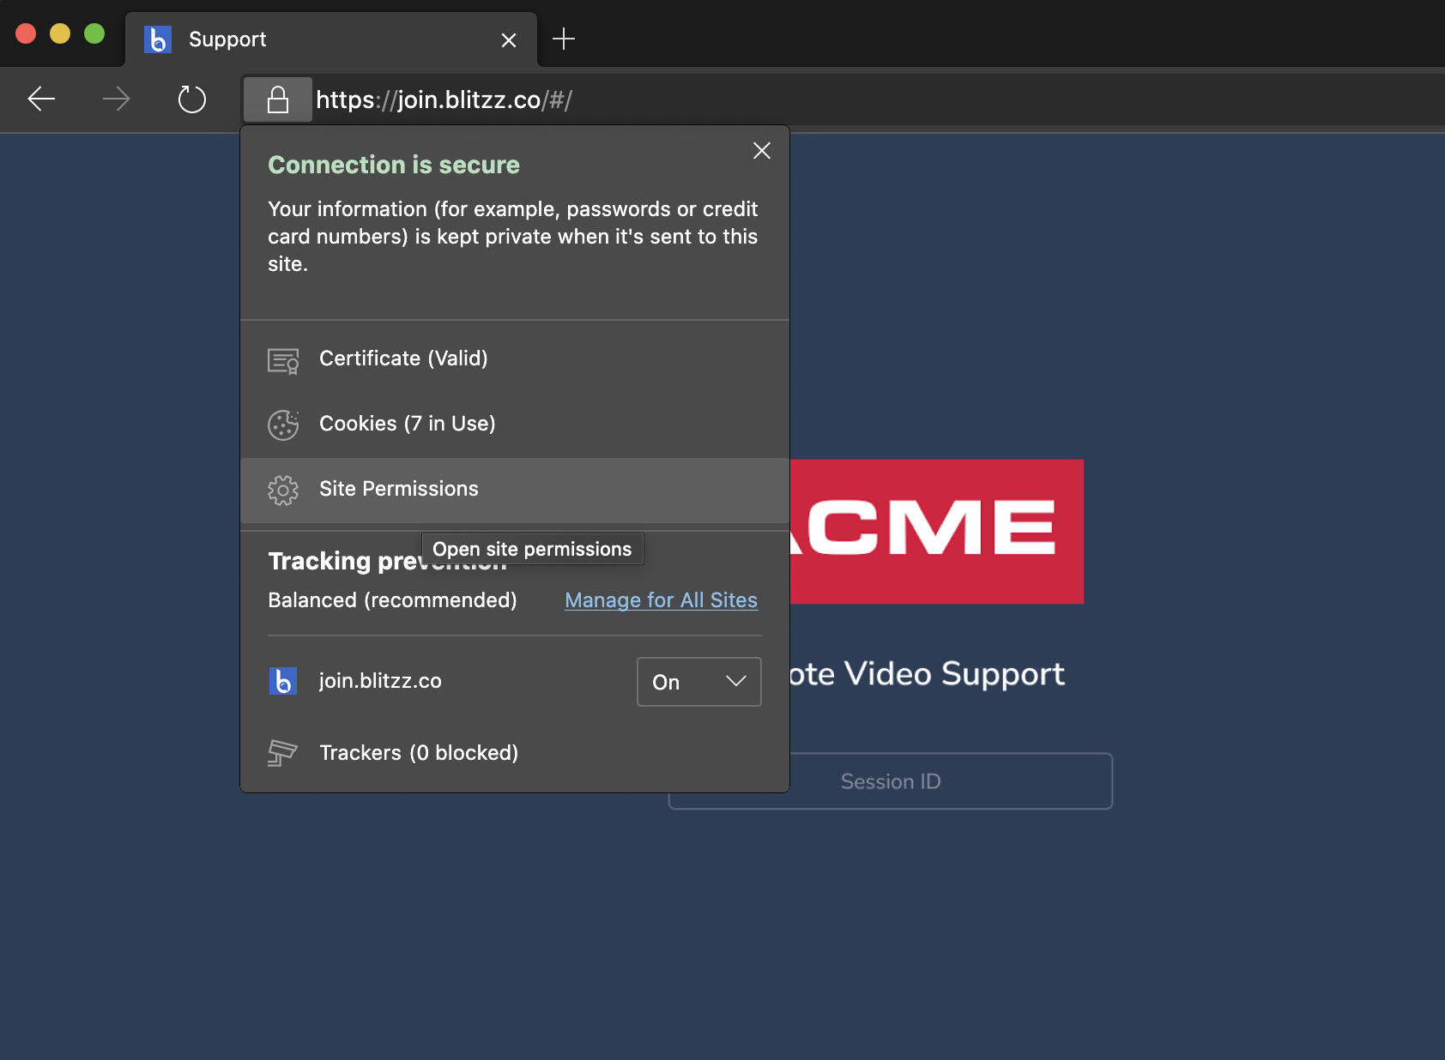This screenshot has height=1060, width=1445.
Task: Click the blitzz favicon beside join.blitzz.co
Action: click(283, 681)
